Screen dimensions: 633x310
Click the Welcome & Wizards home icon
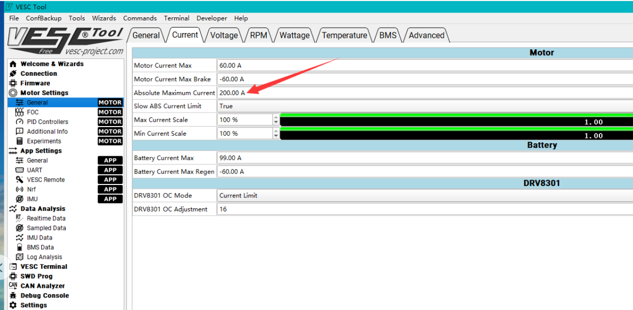[13, 64]
